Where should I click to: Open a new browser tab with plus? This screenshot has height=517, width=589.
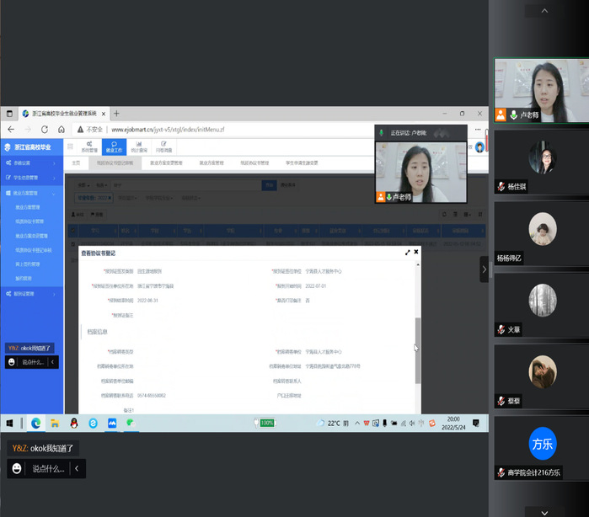click(x=116, y=114)
